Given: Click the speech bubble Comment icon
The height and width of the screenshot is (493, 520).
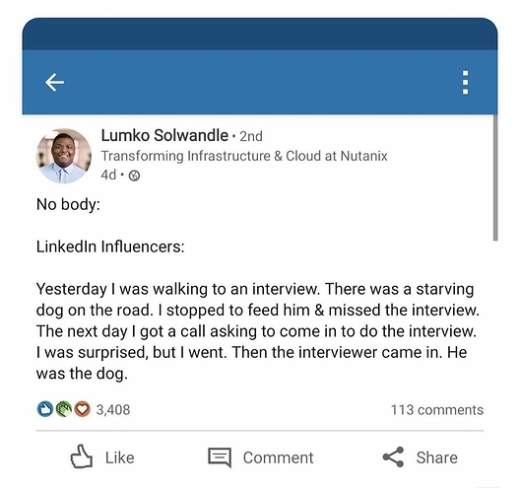Looking at the screenshot, I should point(220,458).
